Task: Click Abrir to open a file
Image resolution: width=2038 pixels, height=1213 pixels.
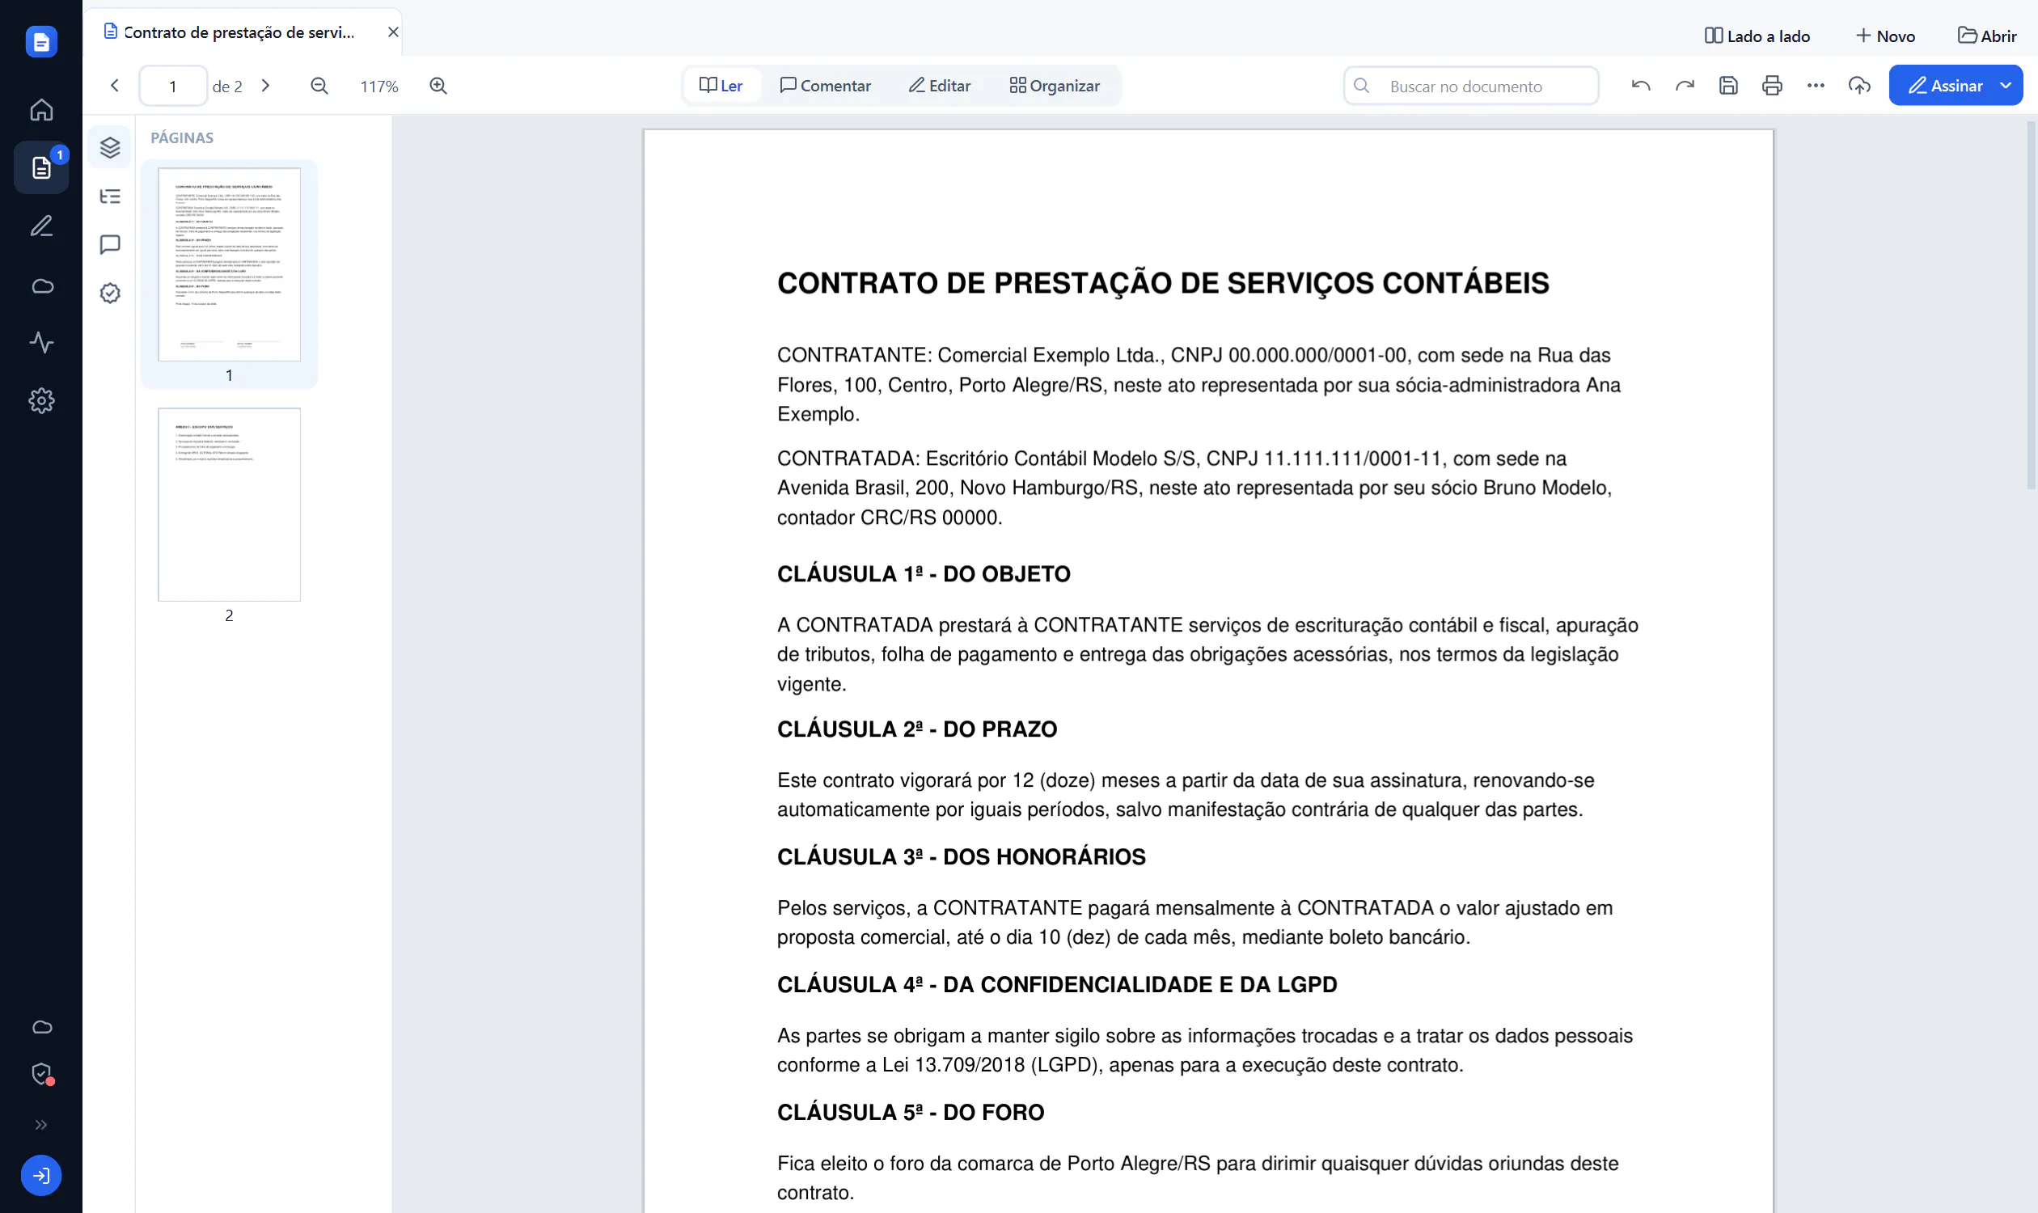Action: pos(1988,36)
